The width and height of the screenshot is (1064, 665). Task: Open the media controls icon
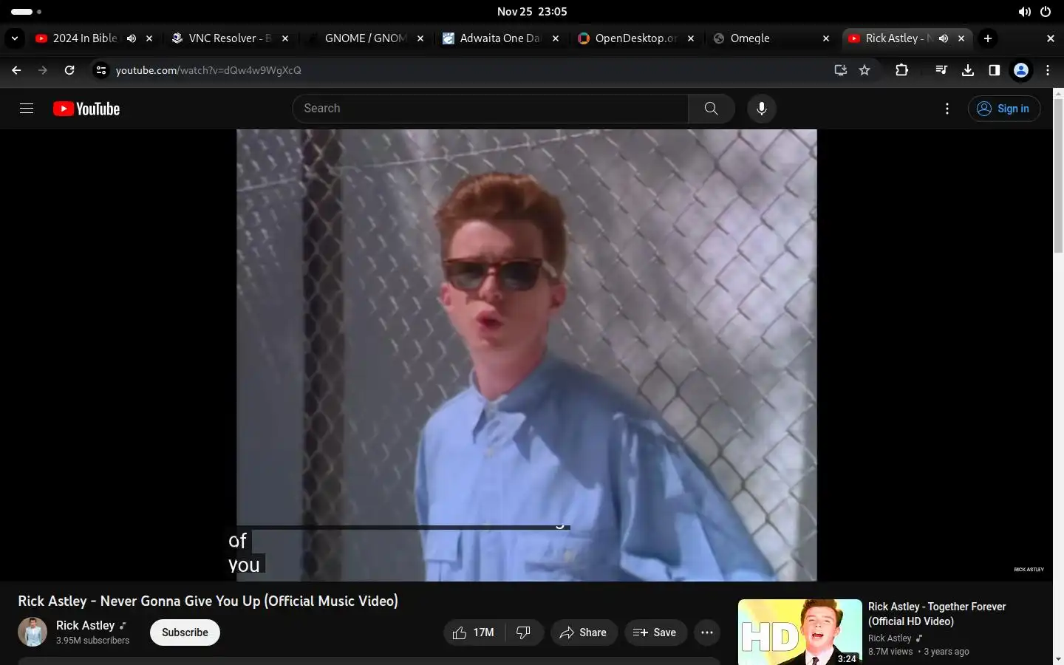pyautogui.click(x=941, y=70)
